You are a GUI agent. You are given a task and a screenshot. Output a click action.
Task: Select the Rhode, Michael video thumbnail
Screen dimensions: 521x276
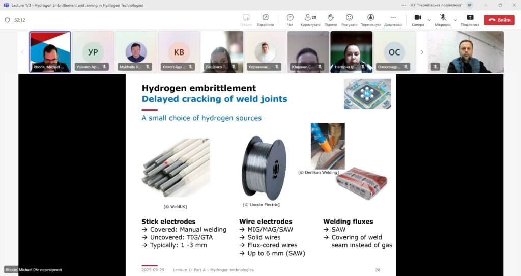50,52
